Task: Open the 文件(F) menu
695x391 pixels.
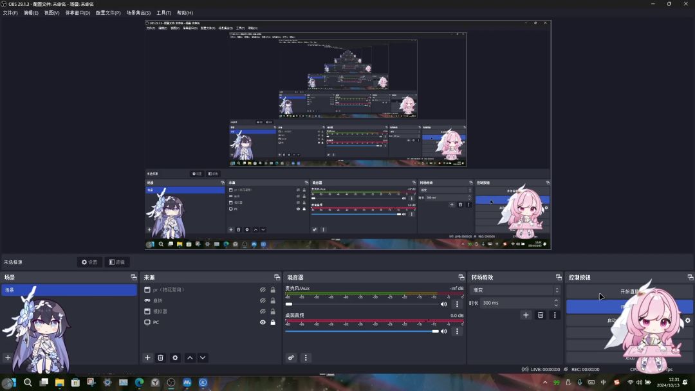Action: [10, 13]
